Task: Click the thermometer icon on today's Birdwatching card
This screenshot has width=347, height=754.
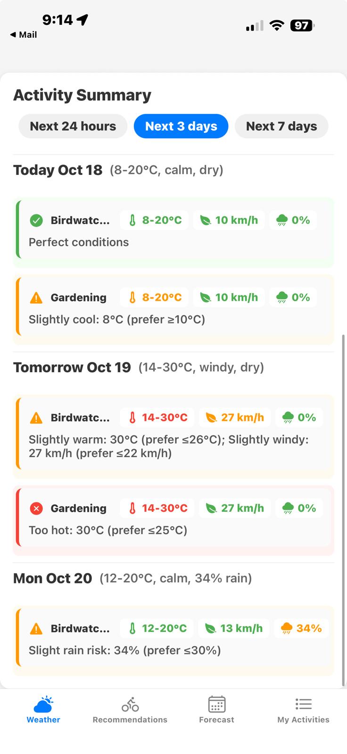Action: point(133,220)
